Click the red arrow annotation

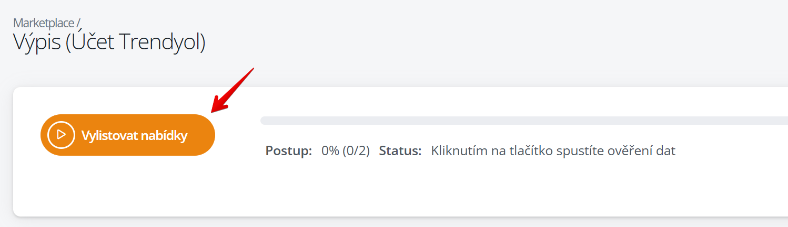(x=233, y=90)
